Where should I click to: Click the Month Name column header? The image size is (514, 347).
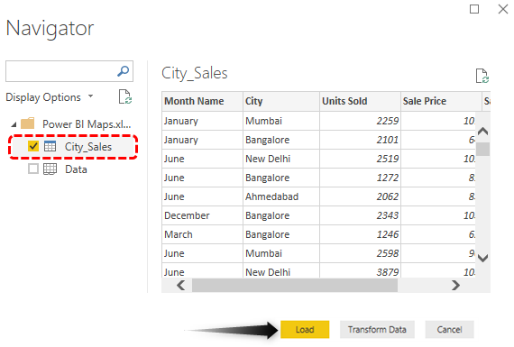(x=202, y=101)
